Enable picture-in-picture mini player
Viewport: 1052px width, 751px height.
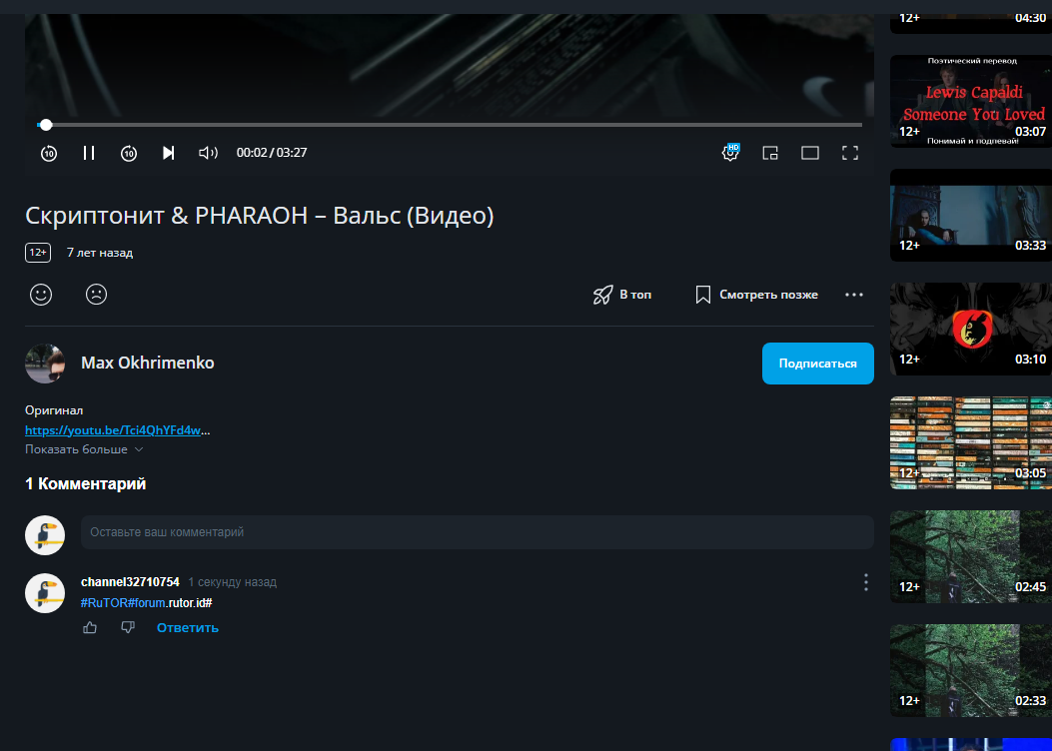(769, 153)
